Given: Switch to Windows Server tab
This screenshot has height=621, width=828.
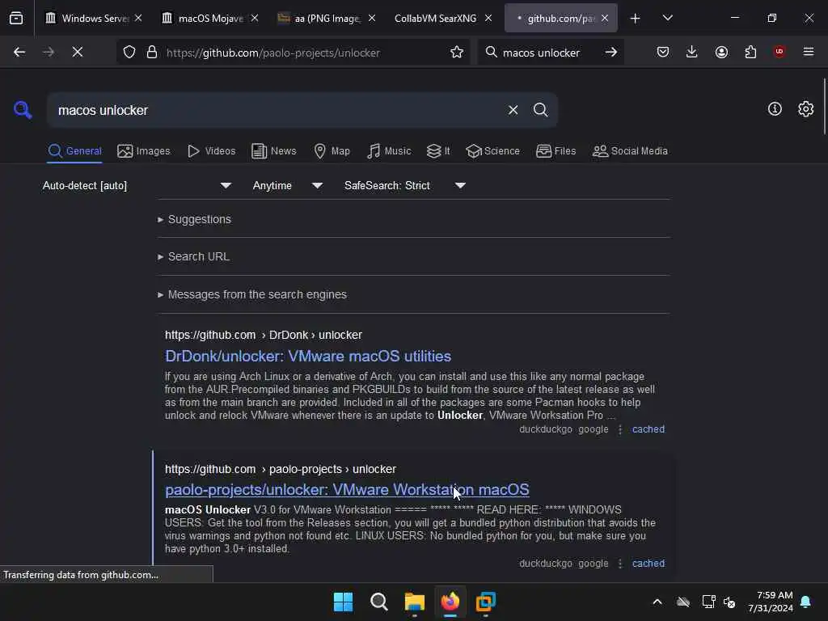Looking at the screenshot, I should 94,18.
